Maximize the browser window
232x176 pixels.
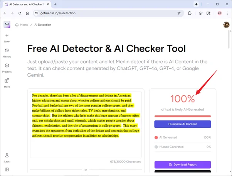tap(217, 4)
